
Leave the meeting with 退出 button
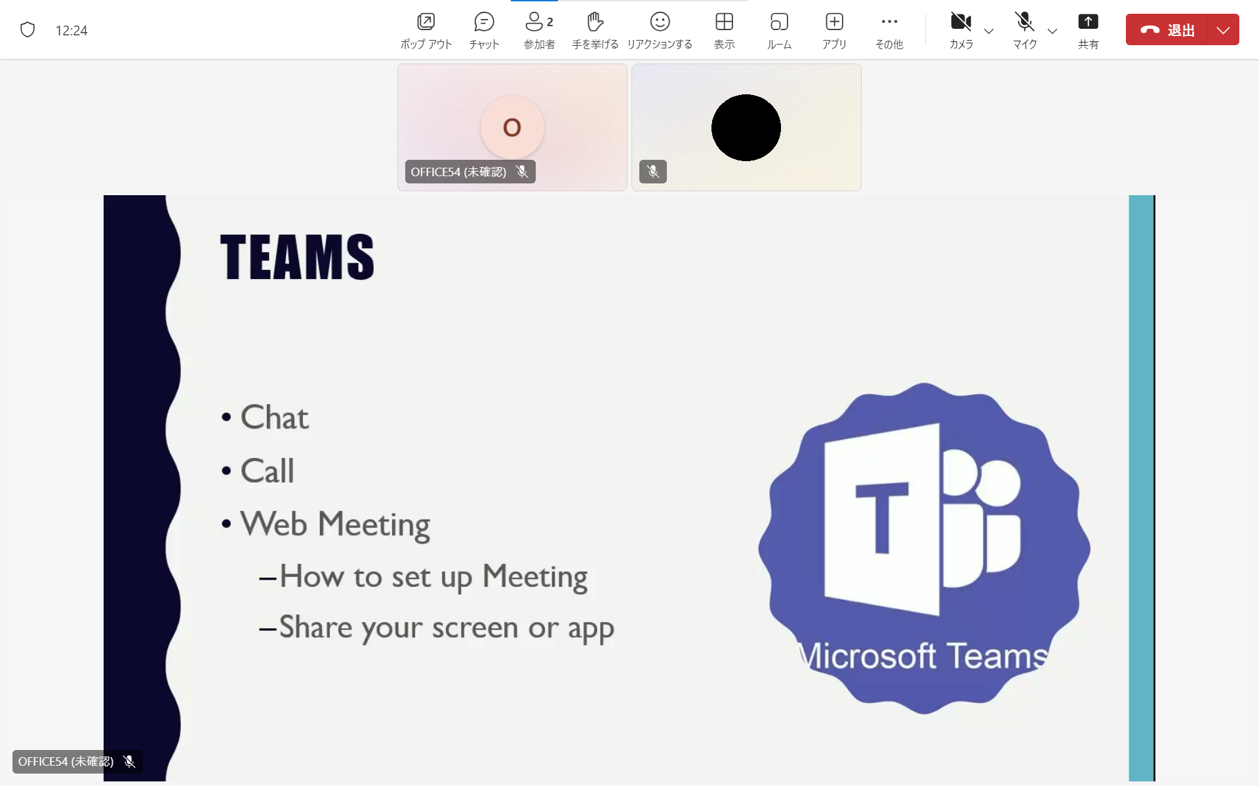tap(1167, 29)
